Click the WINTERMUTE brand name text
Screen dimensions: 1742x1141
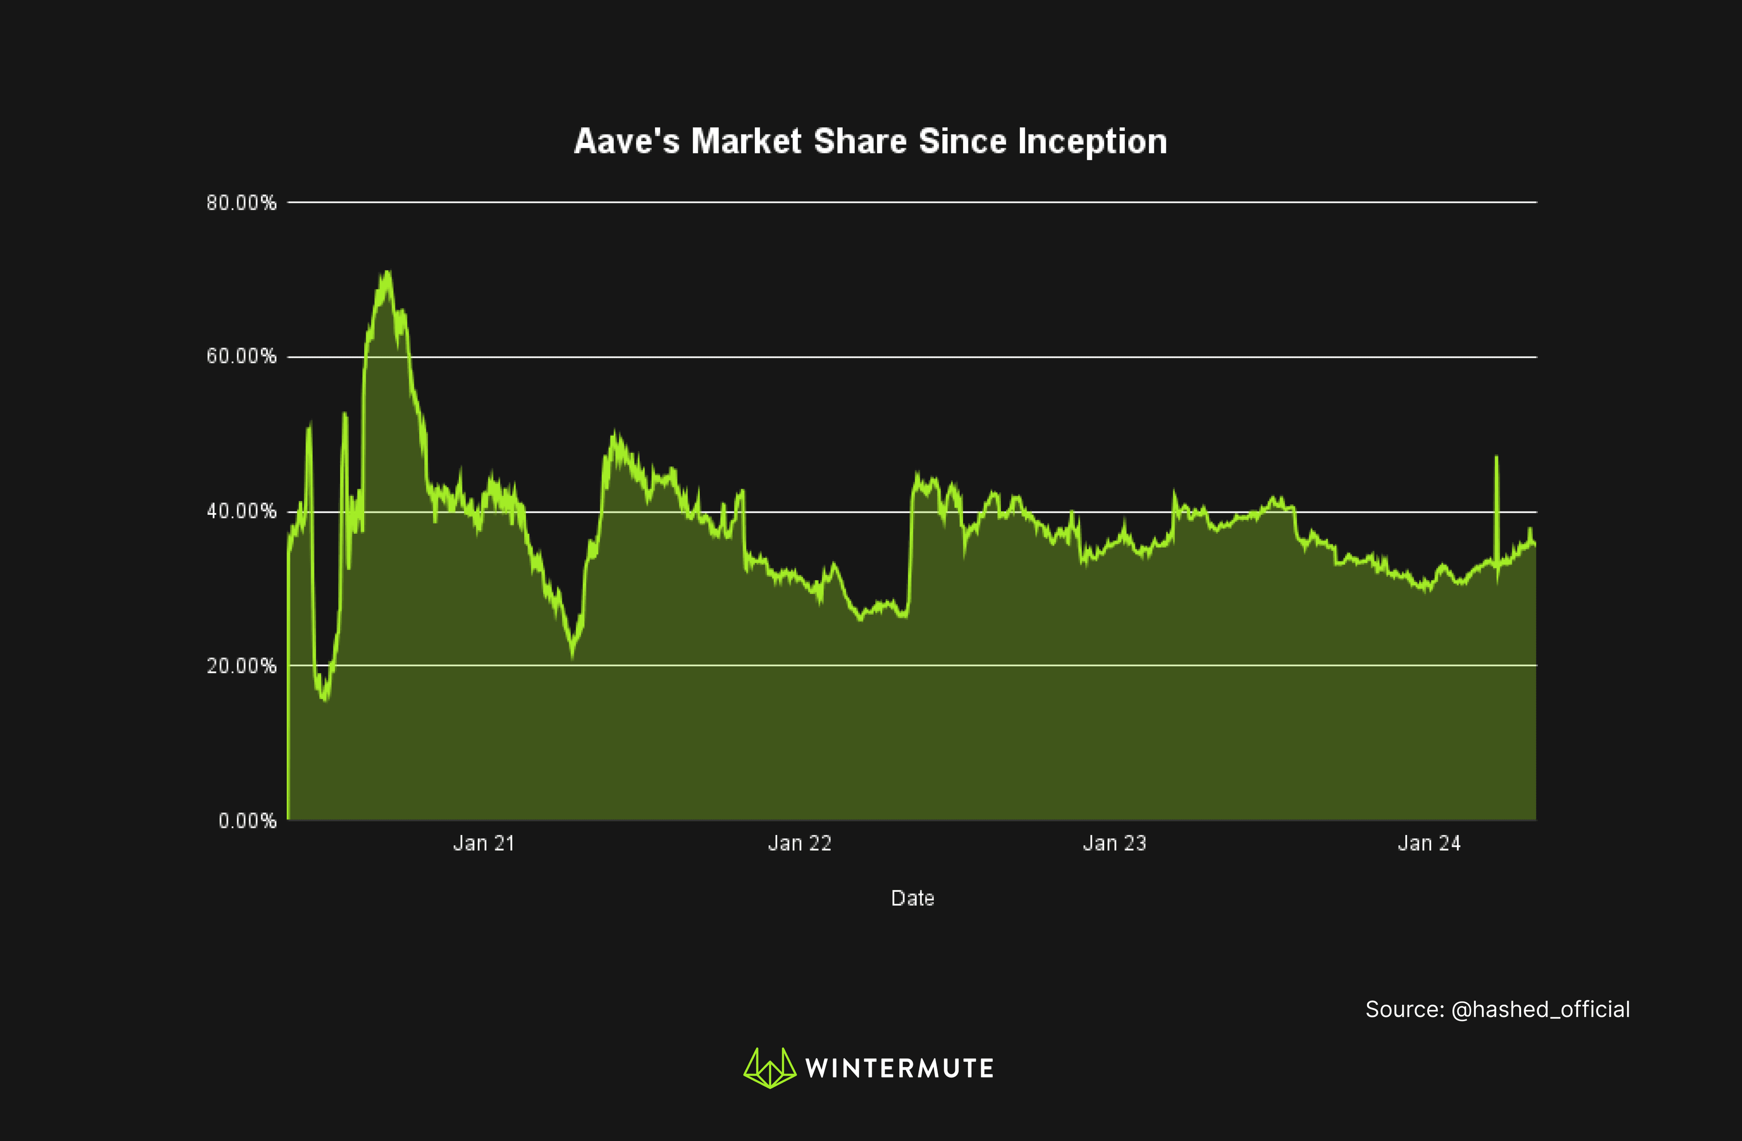[900, 1068]
